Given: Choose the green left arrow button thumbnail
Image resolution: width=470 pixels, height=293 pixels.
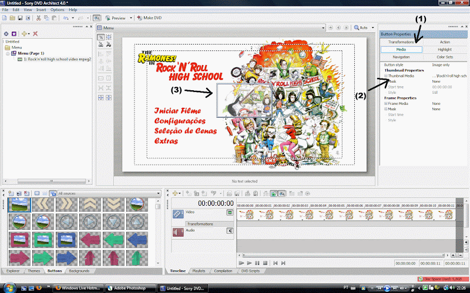Looking at the screenshot, I should (113, 240).
